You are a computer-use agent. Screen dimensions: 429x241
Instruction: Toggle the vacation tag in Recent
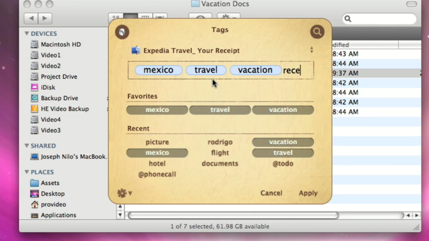[283, 142]
